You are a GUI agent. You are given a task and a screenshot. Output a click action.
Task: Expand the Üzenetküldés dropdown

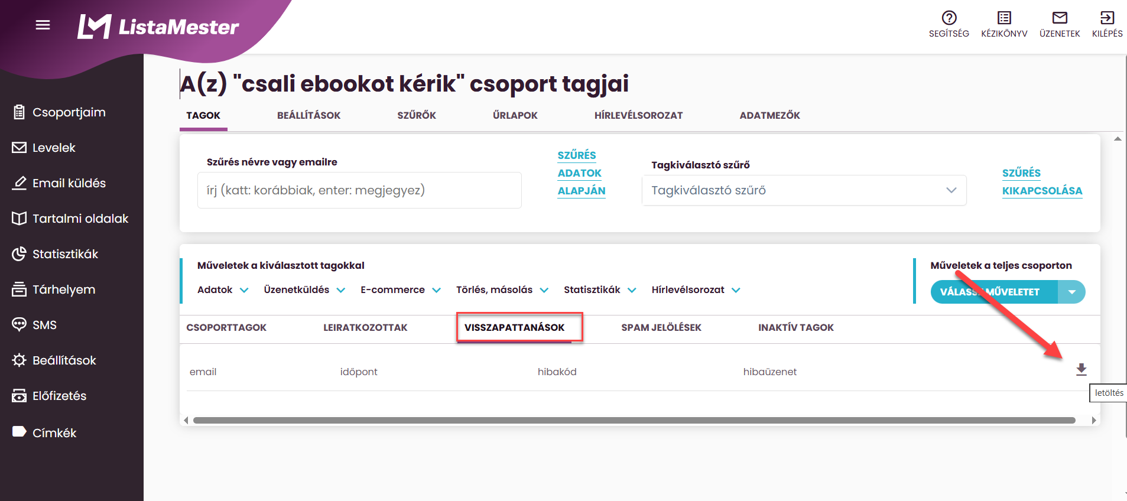coord(304,289)
